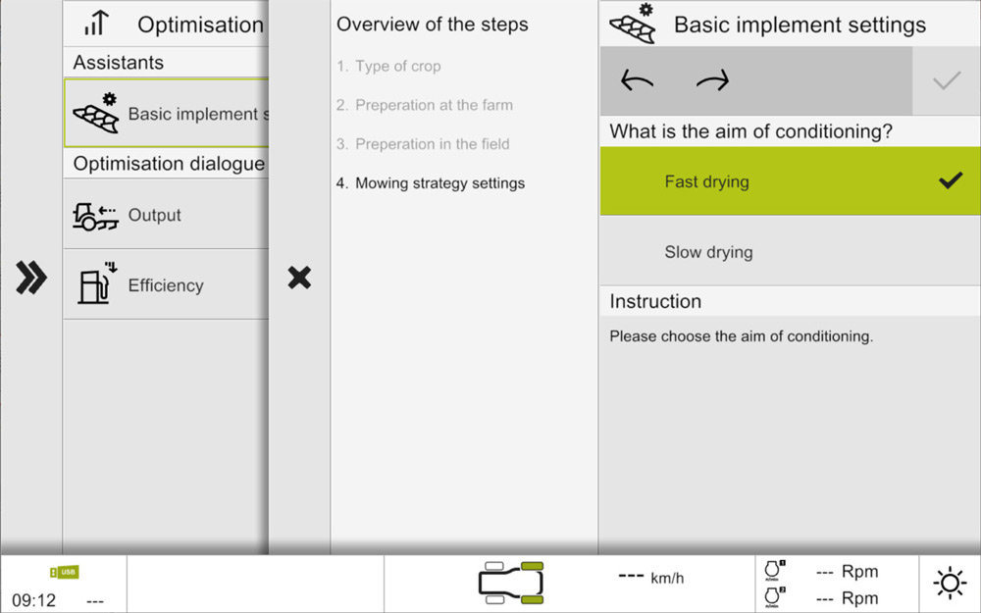
Task: Select the Slow drying option
Action: [790, 251]
